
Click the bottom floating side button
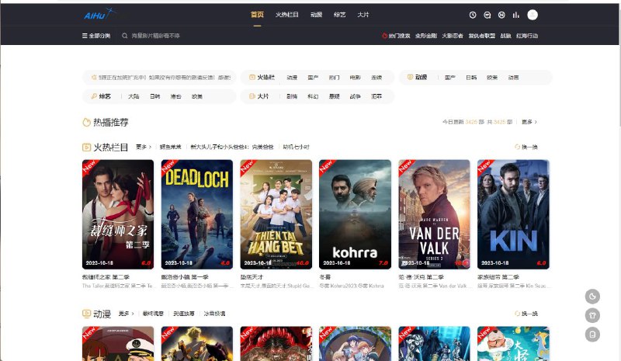tap(592, 335)
